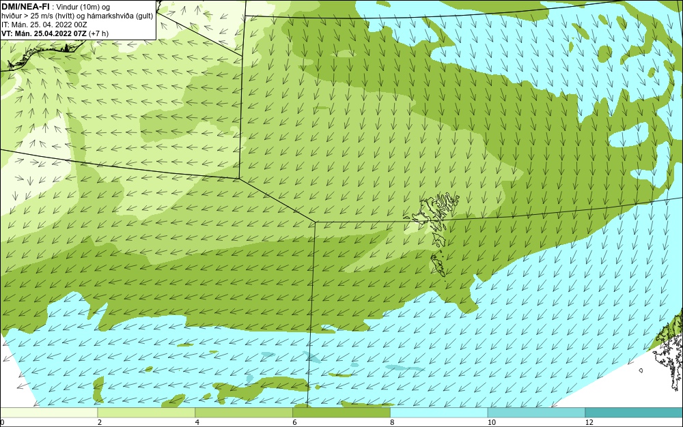
Task: Click the legend scale label '6'
Action: coord(295,422)
